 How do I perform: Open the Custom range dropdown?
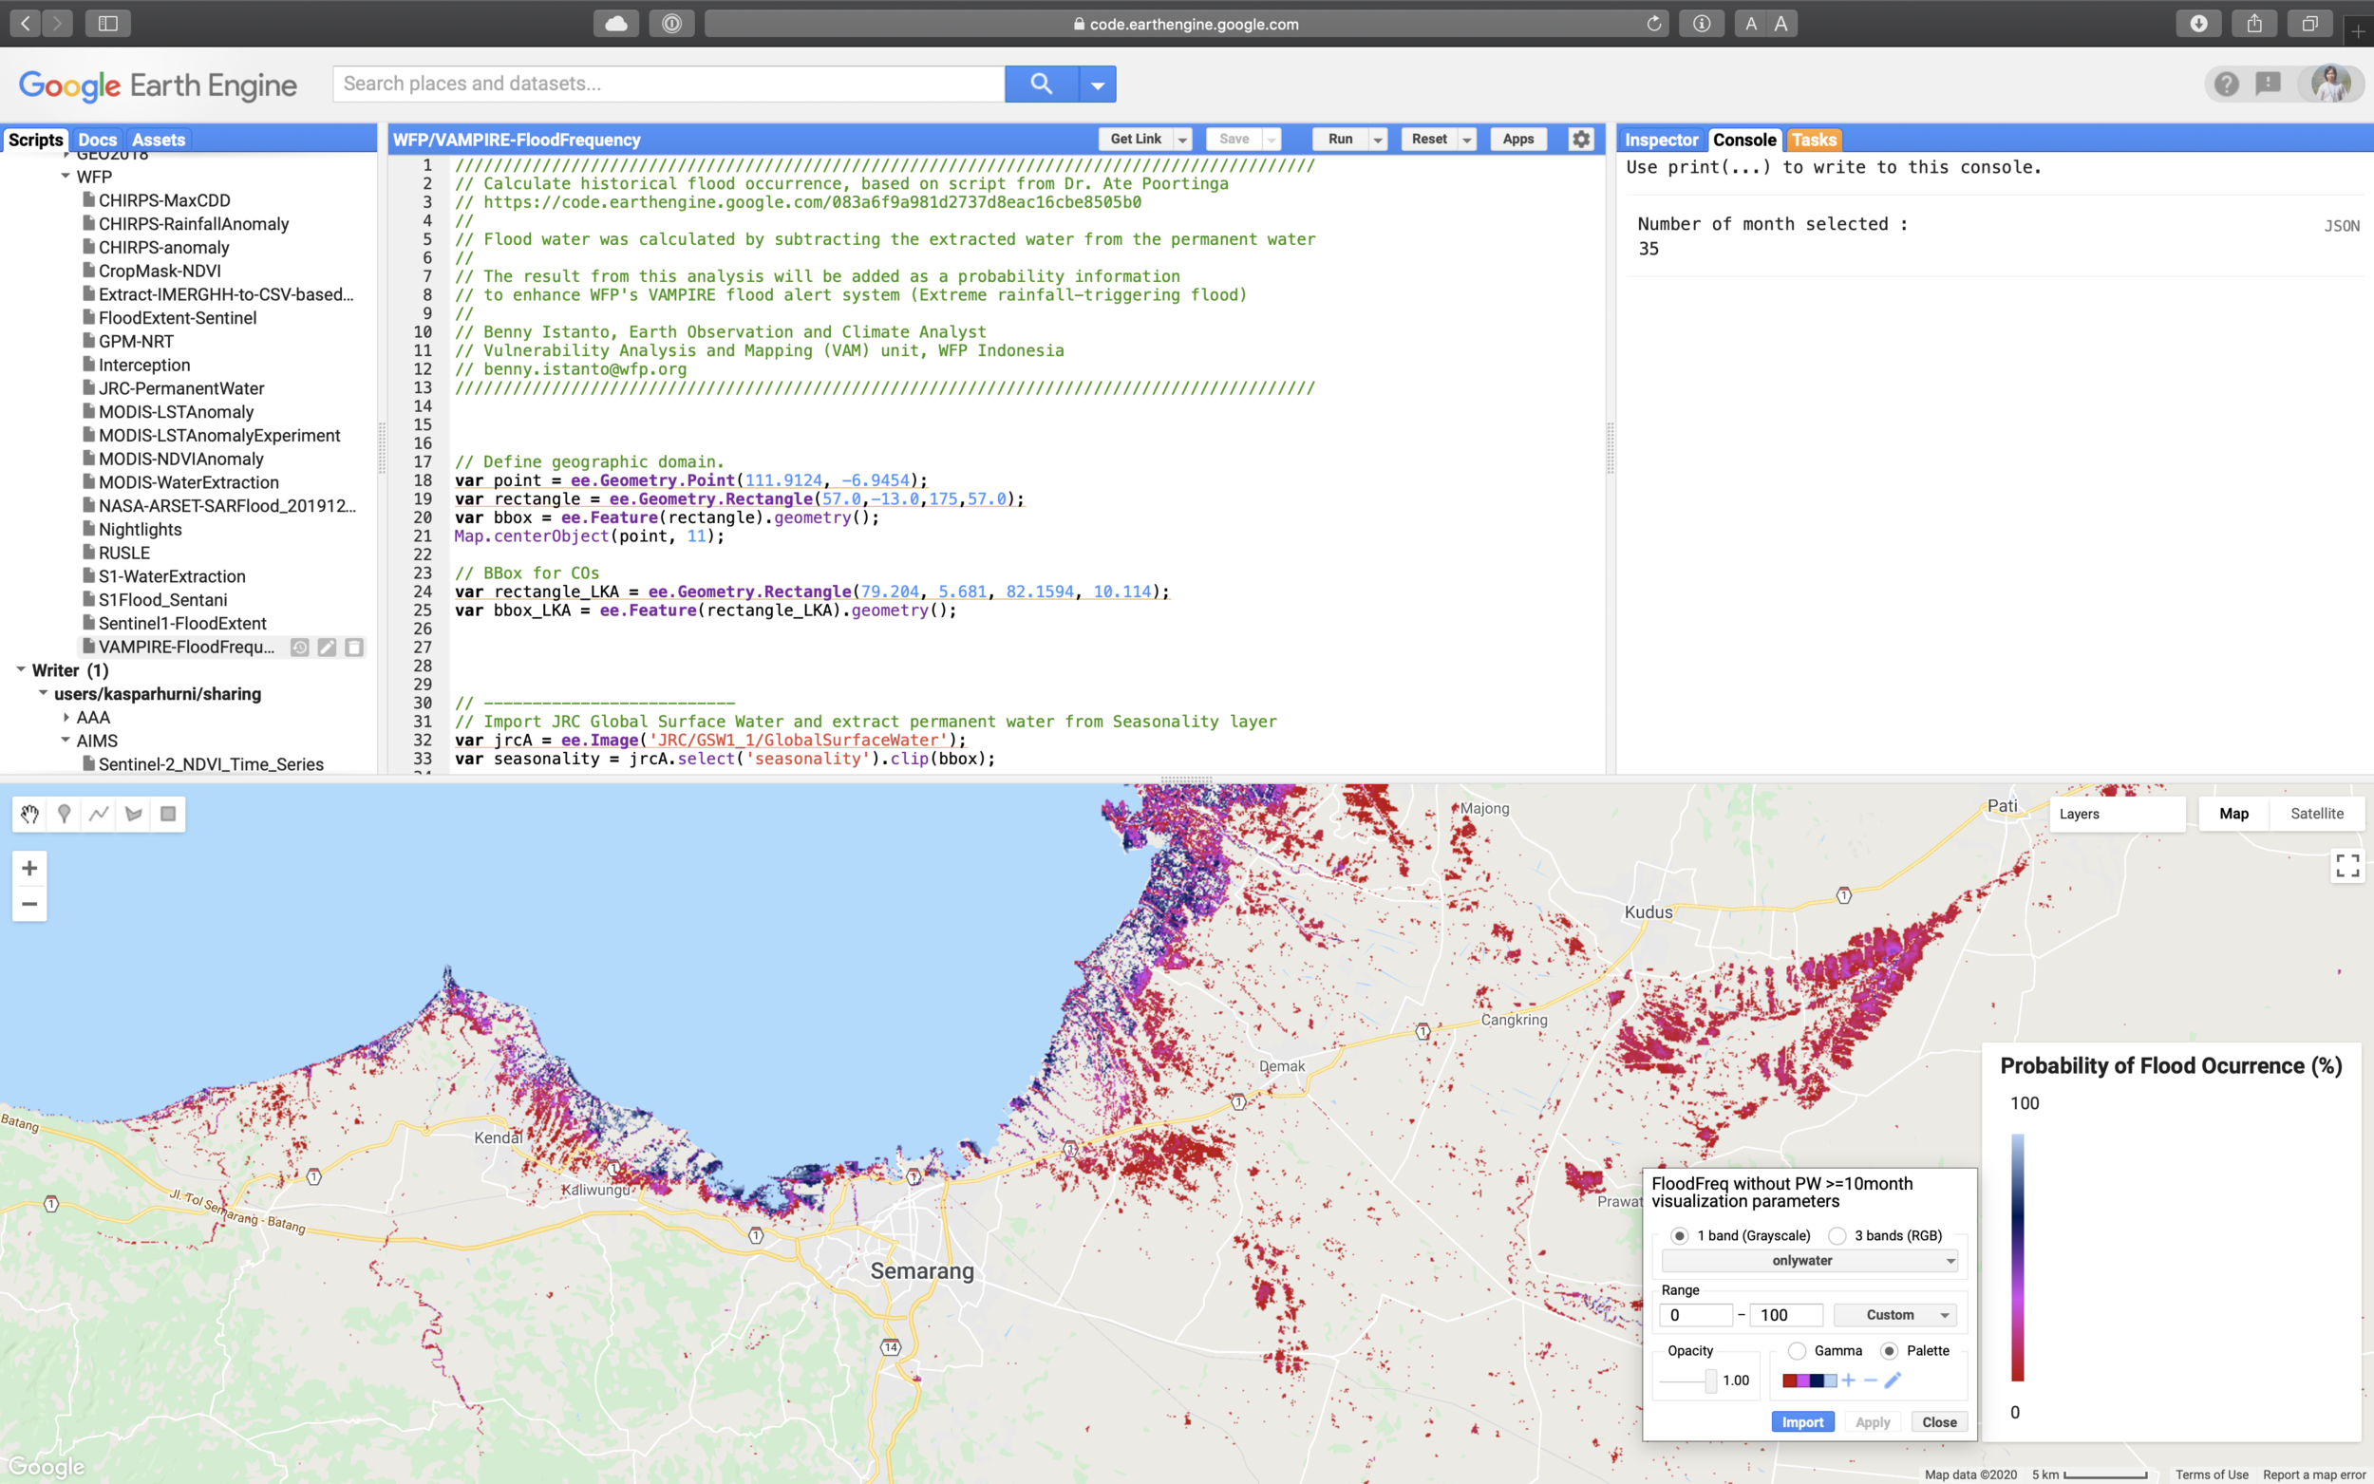(1894, 1315)
